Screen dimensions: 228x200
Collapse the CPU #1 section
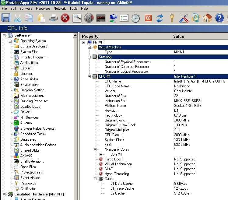click(89, 76)
